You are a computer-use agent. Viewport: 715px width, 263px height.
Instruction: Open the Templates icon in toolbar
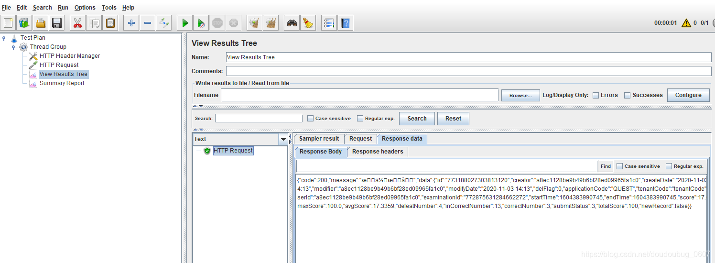pos(24,22)
